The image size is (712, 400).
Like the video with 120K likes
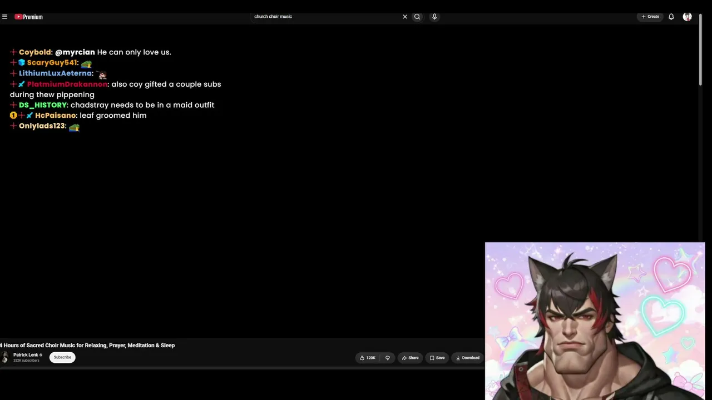pos(368,358)
